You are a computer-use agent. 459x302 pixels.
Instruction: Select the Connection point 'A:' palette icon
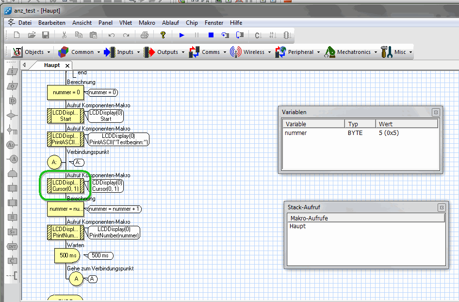(x=12, y=145)
